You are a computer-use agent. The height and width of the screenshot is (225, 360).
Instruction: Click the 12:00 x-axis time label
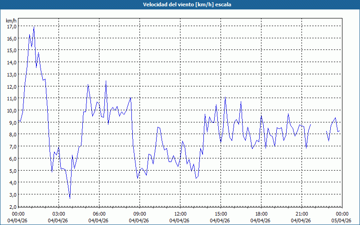click(180, 214)
